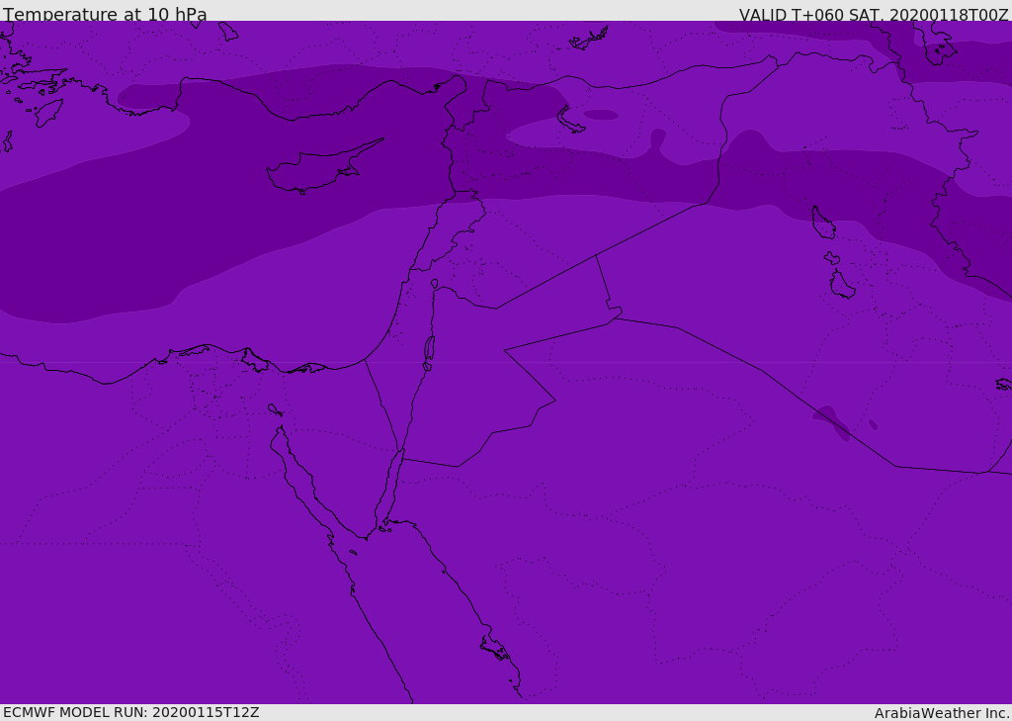Click the 'ArabiaWeather Inc' credit text
Viewport: 1012px width, 721px height.
pyautogui.click(x=940, y=713)
